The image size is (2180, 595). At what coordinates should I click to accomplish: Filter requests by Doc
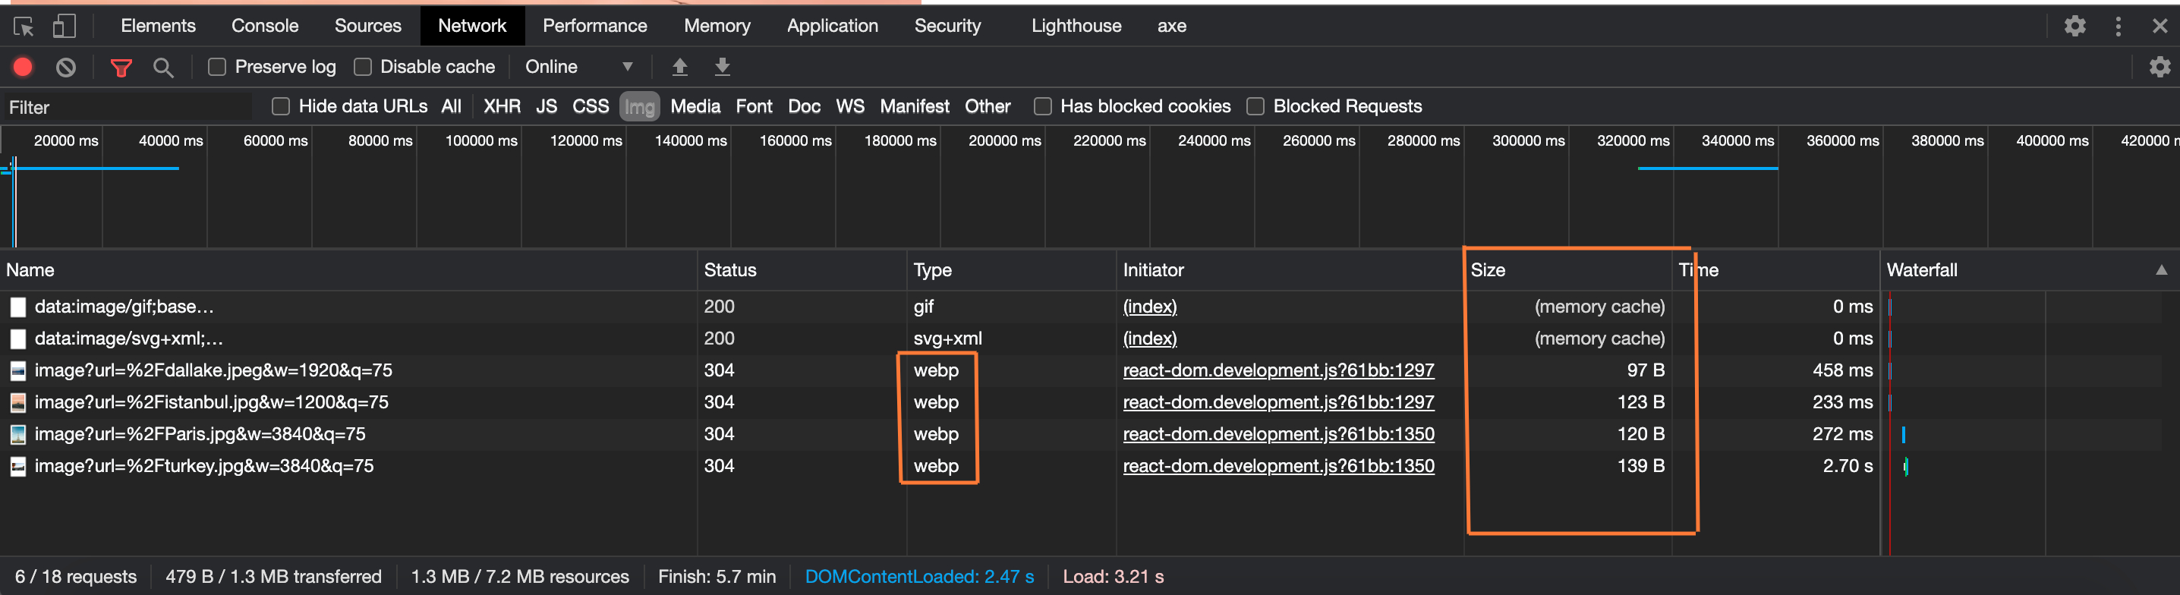click(804, 107)
